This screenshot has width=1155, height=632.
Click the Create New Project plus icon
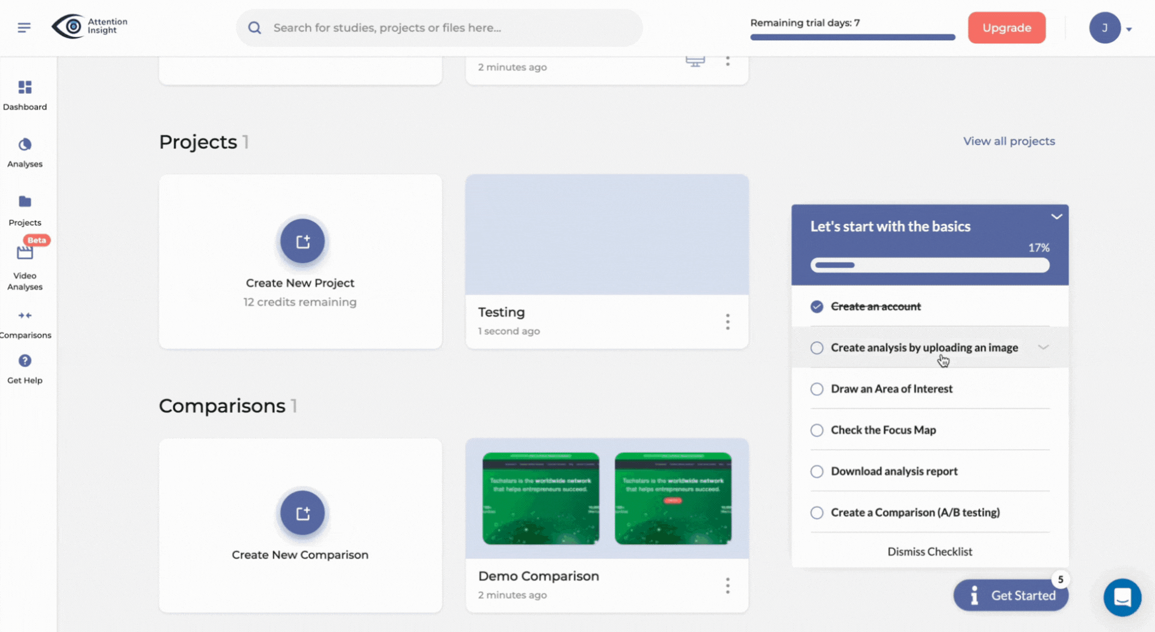coord(302,241)
